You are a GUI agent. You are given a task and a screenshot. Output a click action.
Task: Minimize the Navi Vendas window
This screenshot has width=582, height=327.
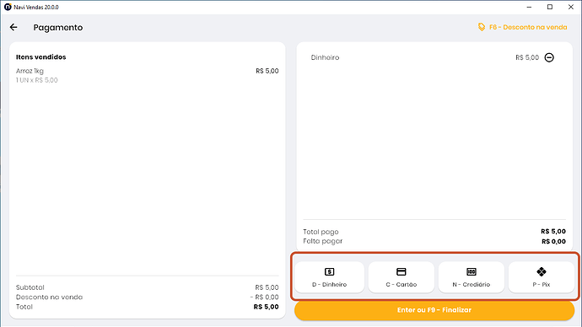pyautogui.click(x=530, y=7)
